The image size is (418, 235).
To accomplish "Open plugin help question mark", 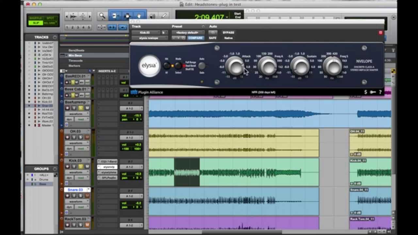I will tap(380, 92).
